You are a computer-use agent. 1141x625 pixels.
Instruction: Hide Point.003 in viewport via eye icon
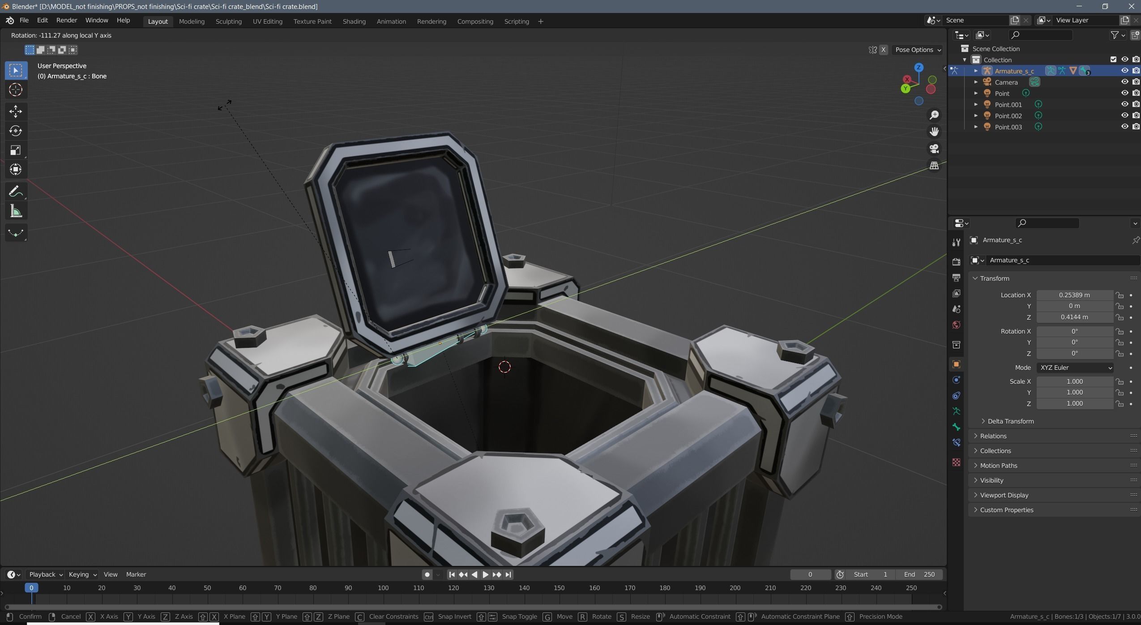coord(1124,127)
